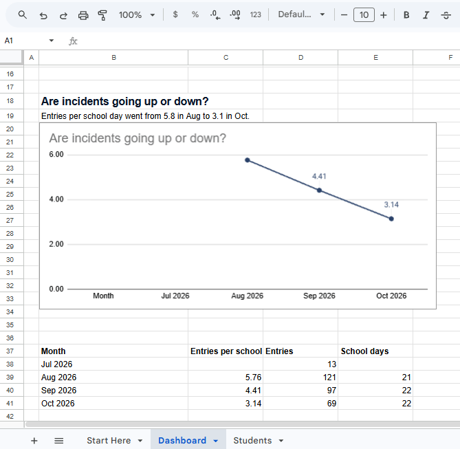Toggle strikethrough formatting
Image resolution: width=460 pixels, height=449 pixels.
[x=446, y=14]
